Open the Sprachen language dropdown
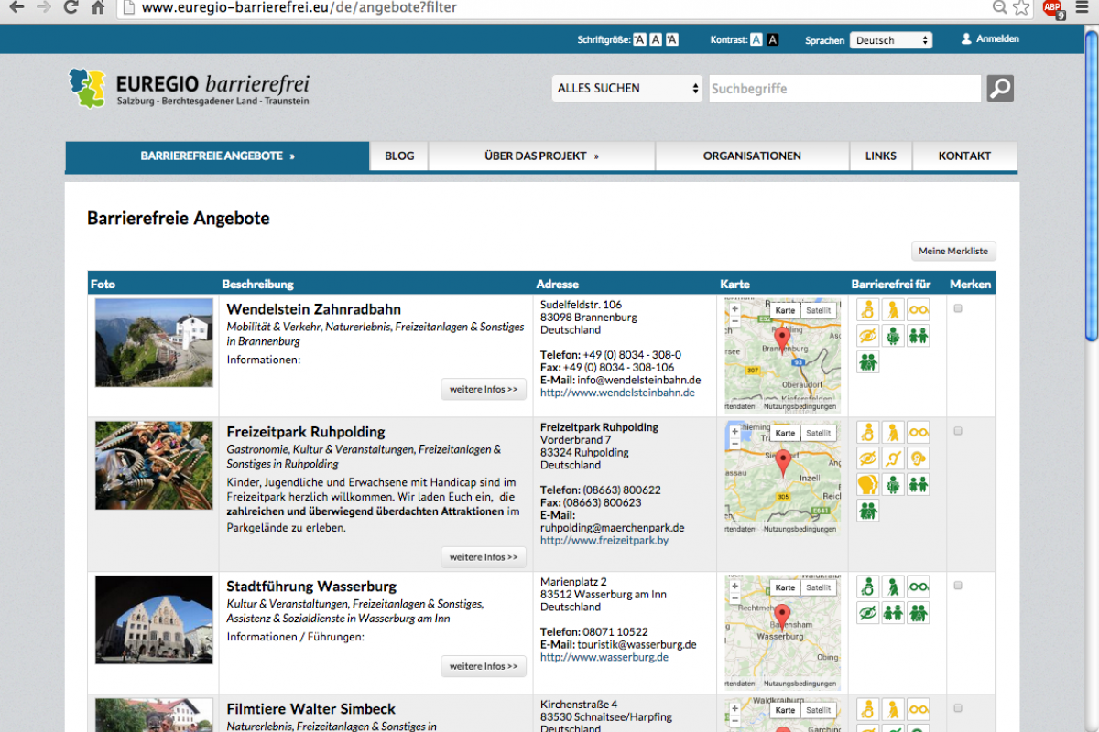 click(891, 40)
